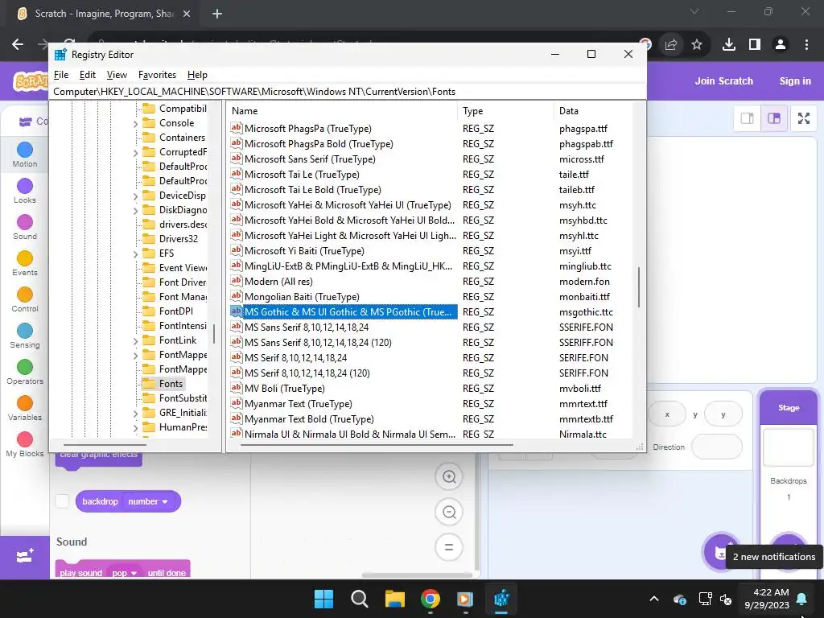Switch to the large stage layout

coord(774,118)
